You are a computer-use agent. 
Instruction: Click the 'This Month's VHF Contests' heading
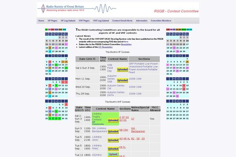[118, 102]
